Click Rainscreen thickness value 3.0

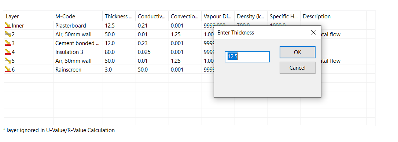tap(108, 70)
